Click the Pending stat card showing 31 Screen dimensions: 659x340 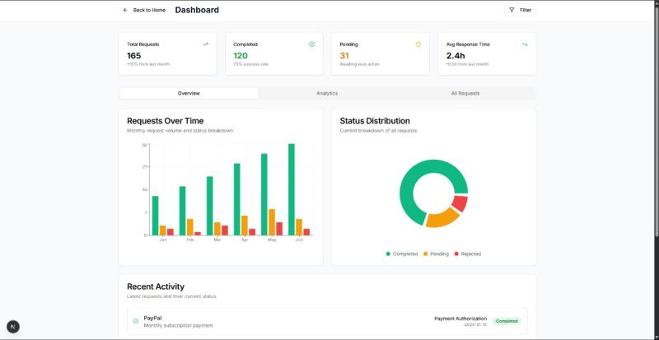coord(380,54)
